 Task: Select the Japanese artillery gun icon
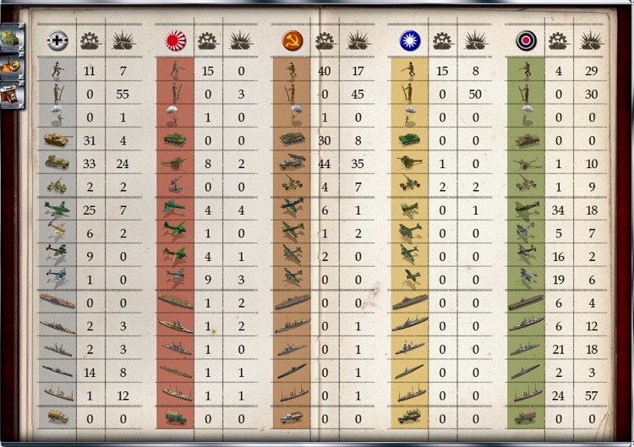pos(174,163)
